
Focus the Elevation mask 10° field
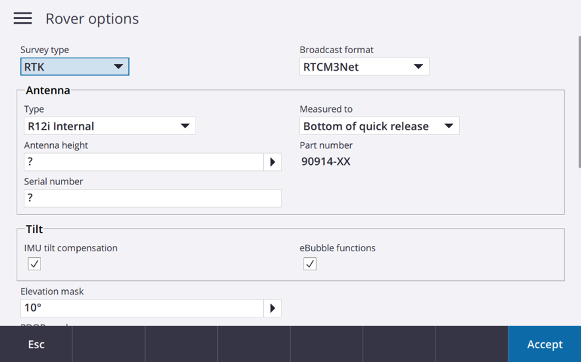click(x=141, y=308)
